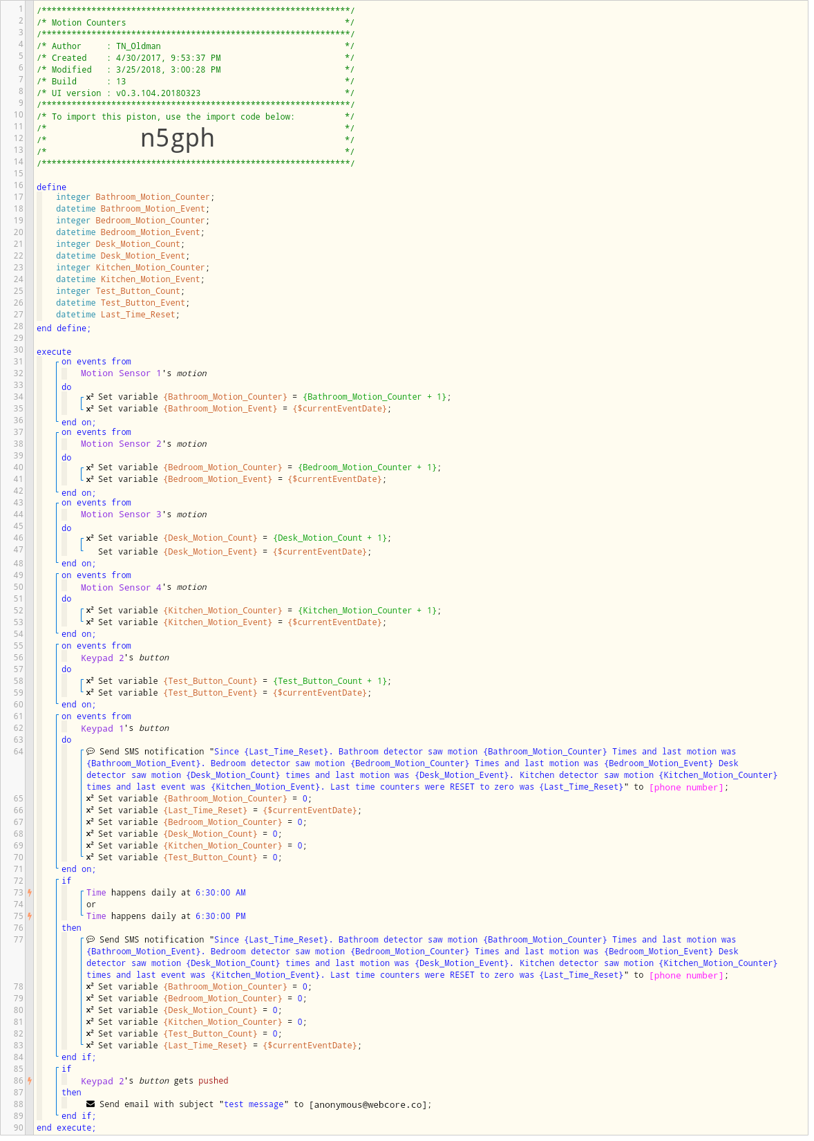This screenshot has height=1141, width=814.
Task: Click x² icon for Kitchen_Motion_Event = $currentEventDate
Action: tap(90, 622)
